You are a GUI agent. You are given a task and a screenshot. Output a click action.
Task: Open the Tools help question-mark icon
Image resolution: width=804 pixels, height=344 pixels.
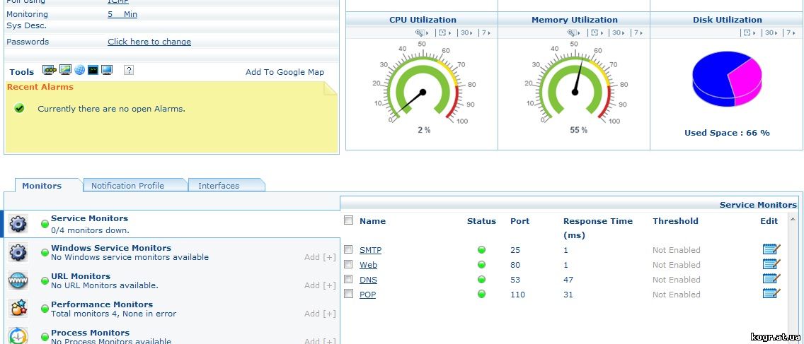tap(129, 70)
